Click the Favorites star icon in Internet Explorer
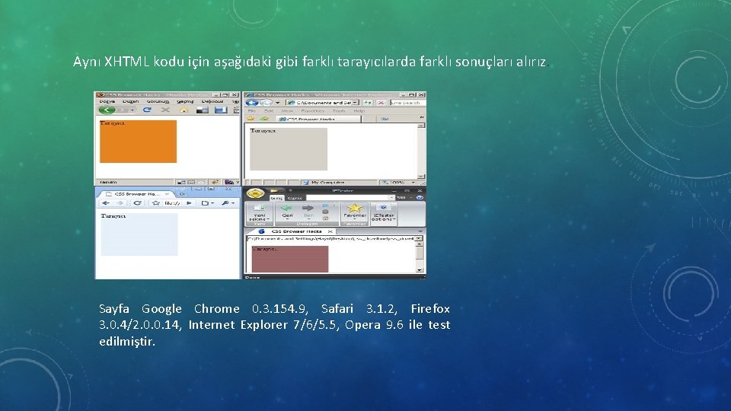Viewport: 731px width, 411px height. click(251, 119)
